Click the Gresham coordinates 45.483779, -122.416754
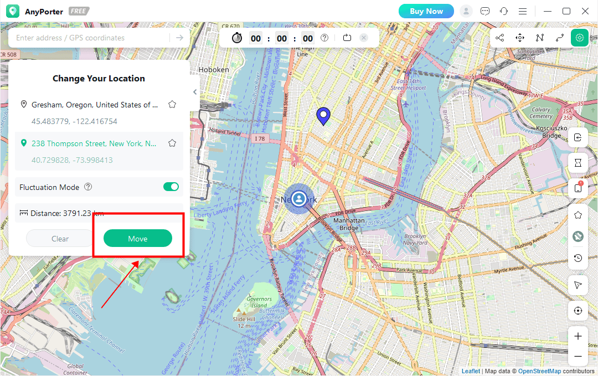Viewport: 598px width, 376px height. tap(74, 122)
